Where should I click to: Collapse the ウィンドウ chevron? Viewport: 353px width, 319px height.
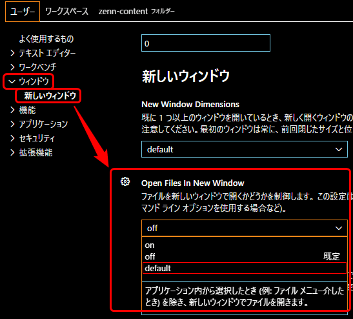coord(12,81)
